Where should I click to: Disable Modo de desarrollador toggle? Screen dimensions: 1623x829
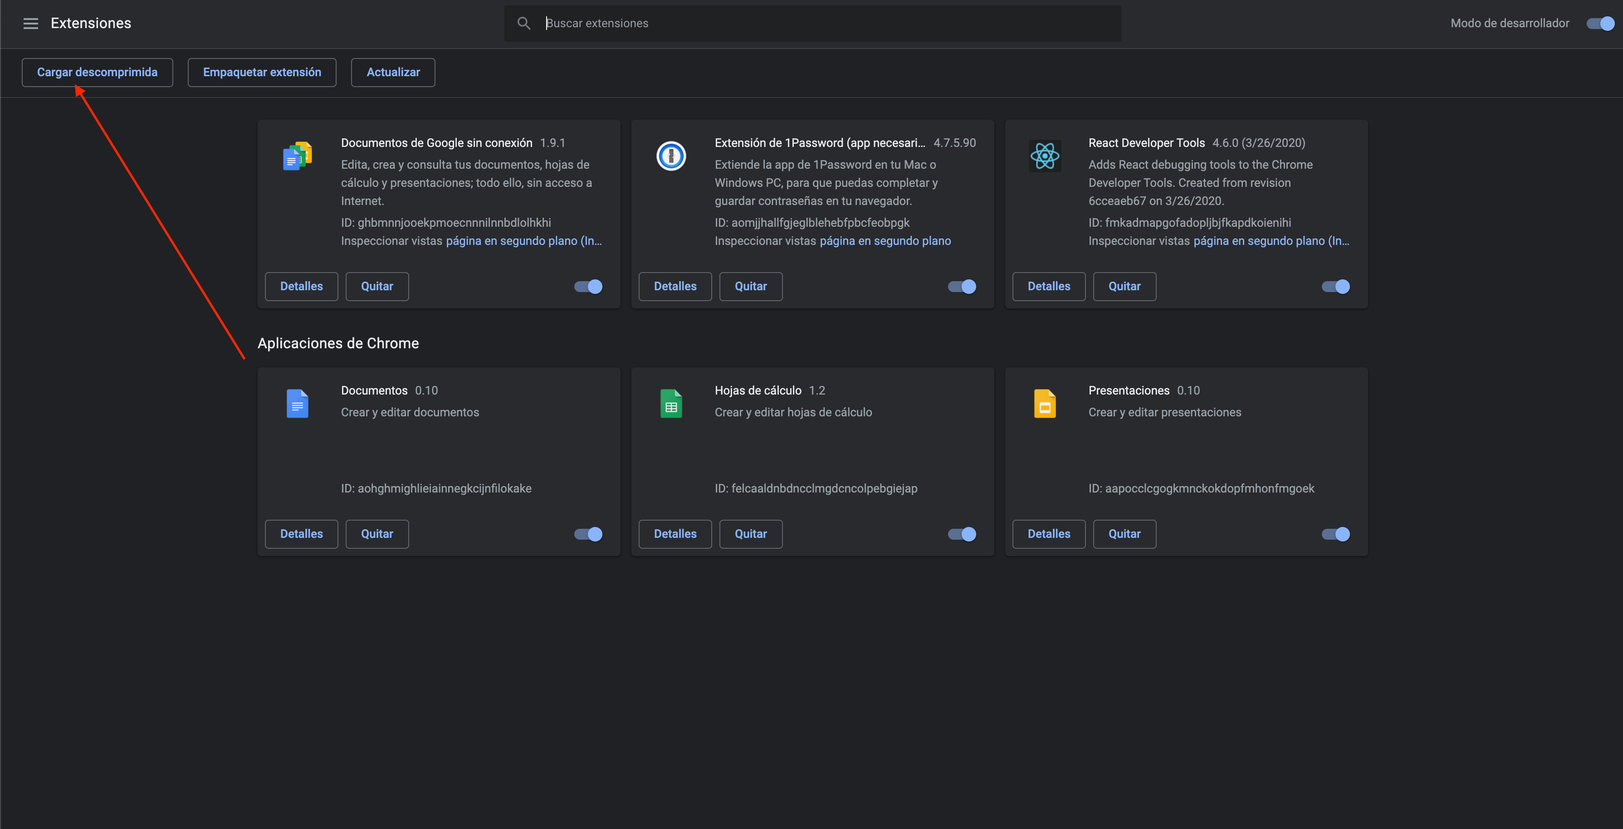pos(1600,23)
